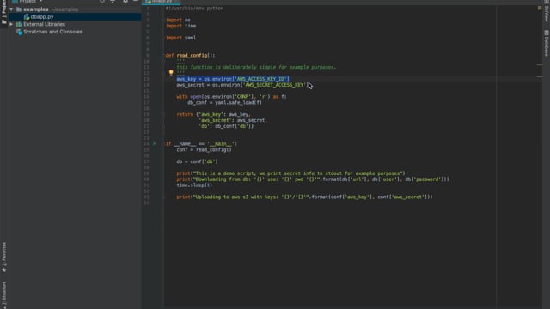Screen dimensions: 550x309
Task: Click 'time.sleep(1)' line
Action: tap(194, 185)
